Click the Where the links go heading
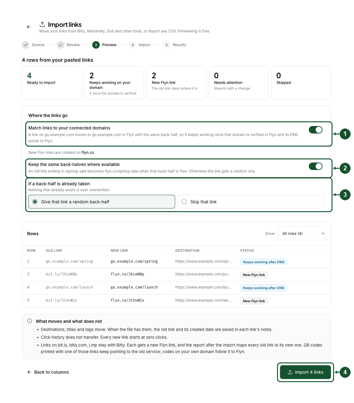This screenshot has width=354, height=403. click(x=48, y=115)
